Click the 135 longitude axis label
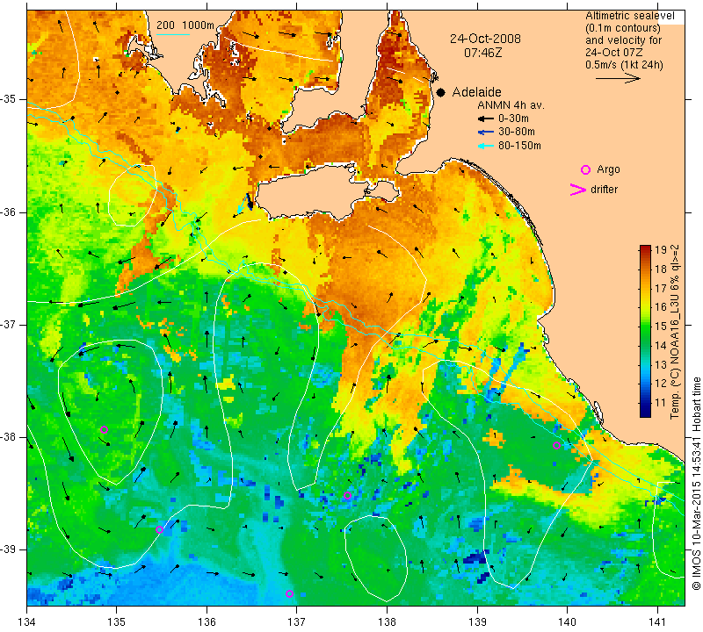 [117, 621]
